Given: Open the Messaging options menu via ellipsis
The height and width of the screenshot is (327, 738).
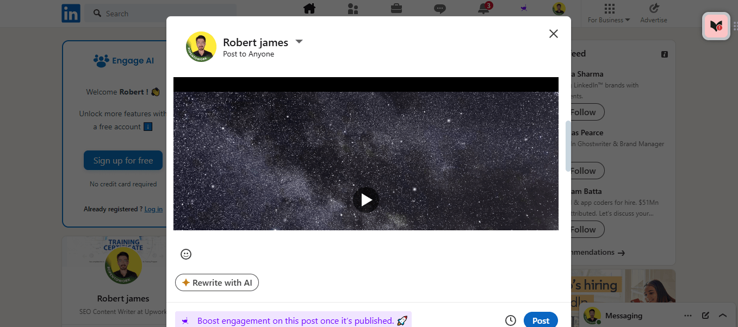Looking at the screenshot, I should pyautogui.click(x=688, y=315).
